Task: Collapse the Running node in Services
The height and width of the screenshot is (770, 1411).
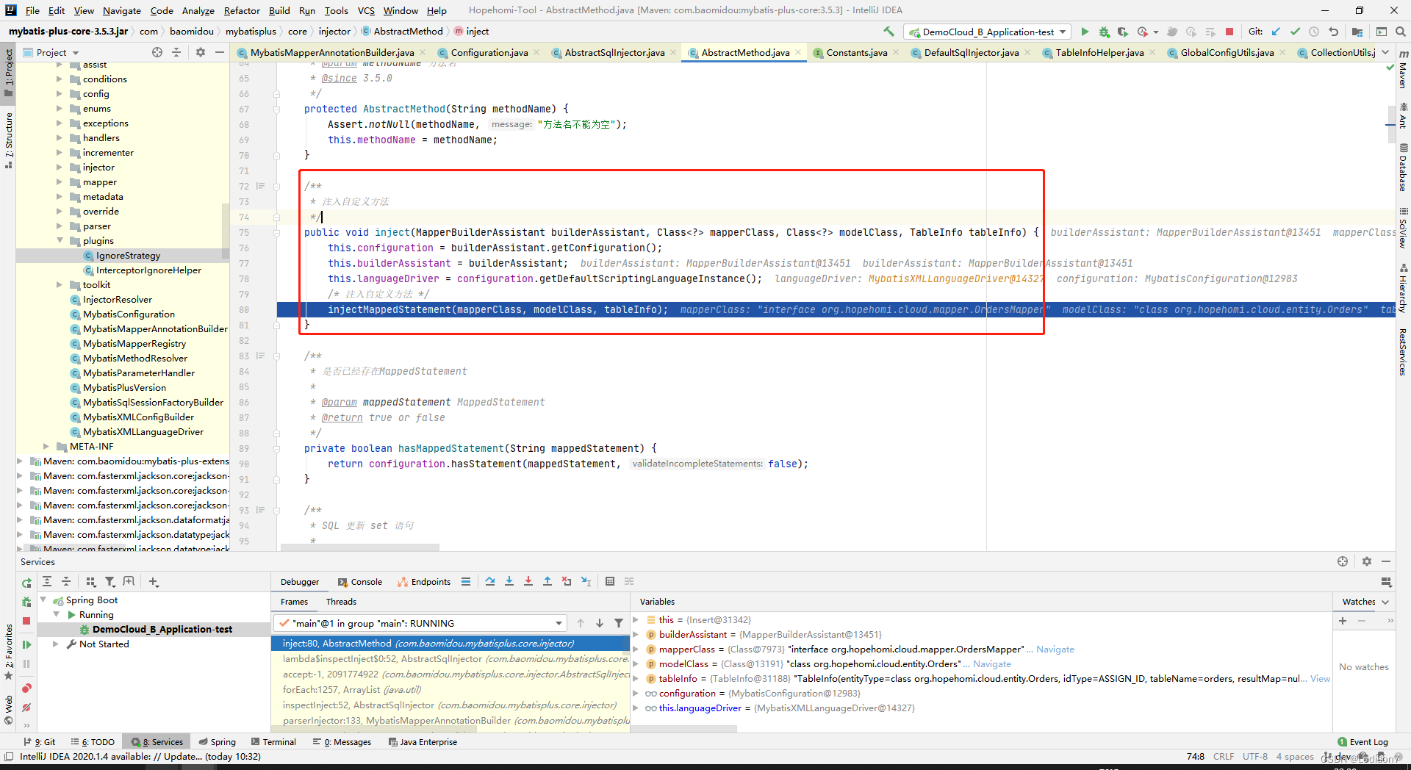Action: coord(56,614)
